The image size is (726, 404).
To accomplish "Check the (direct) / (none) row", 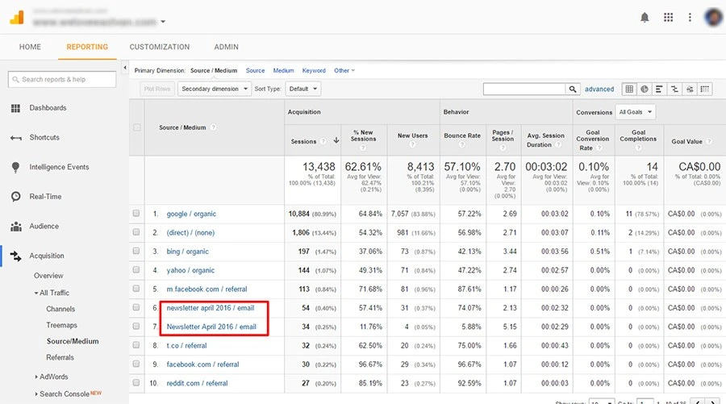I will tap(136, 232).
